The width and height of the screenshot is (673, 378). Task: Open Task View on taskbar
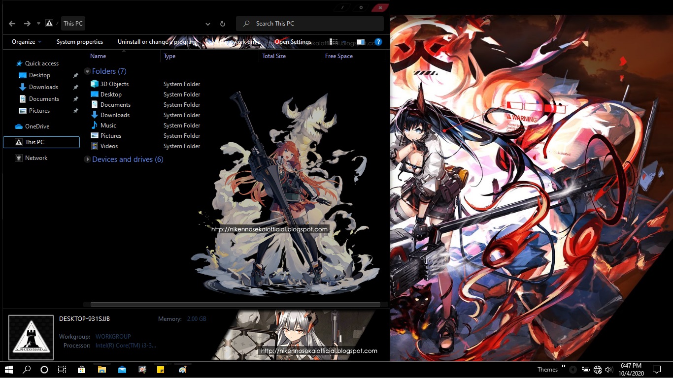point(62,369)
